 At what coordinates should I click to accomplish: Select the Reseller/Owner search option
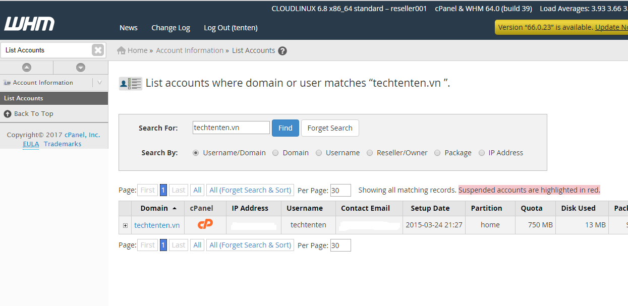[370, 153]
